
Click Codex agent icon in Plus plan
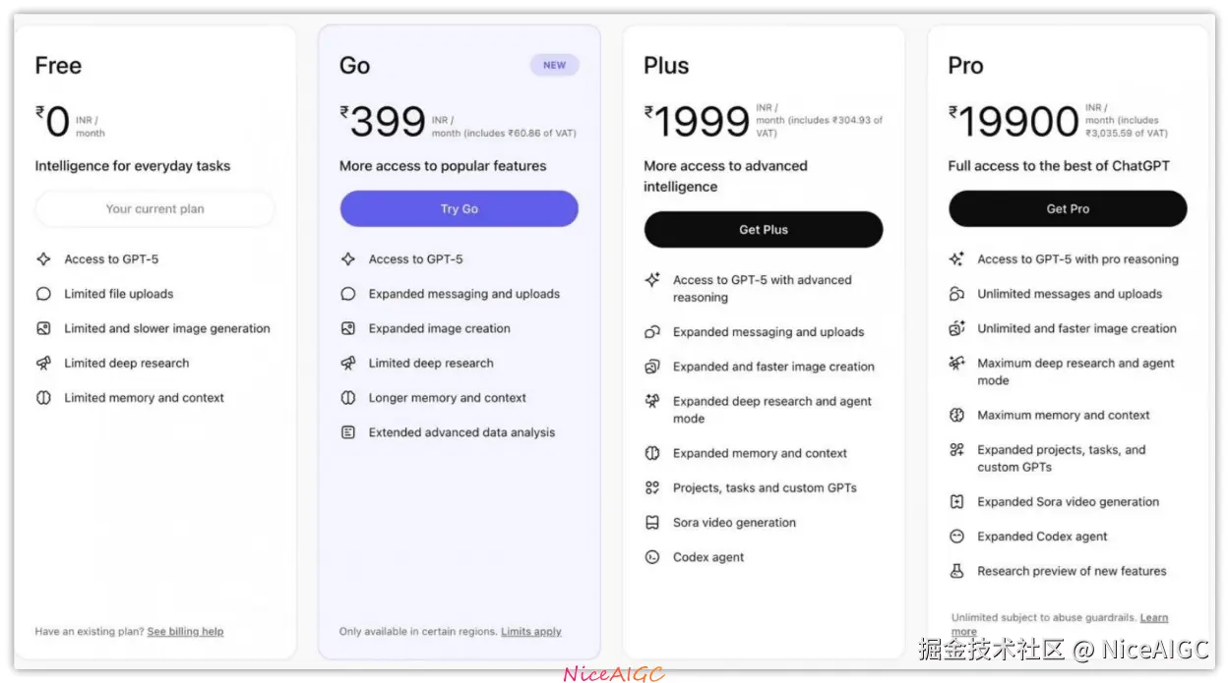651,557
